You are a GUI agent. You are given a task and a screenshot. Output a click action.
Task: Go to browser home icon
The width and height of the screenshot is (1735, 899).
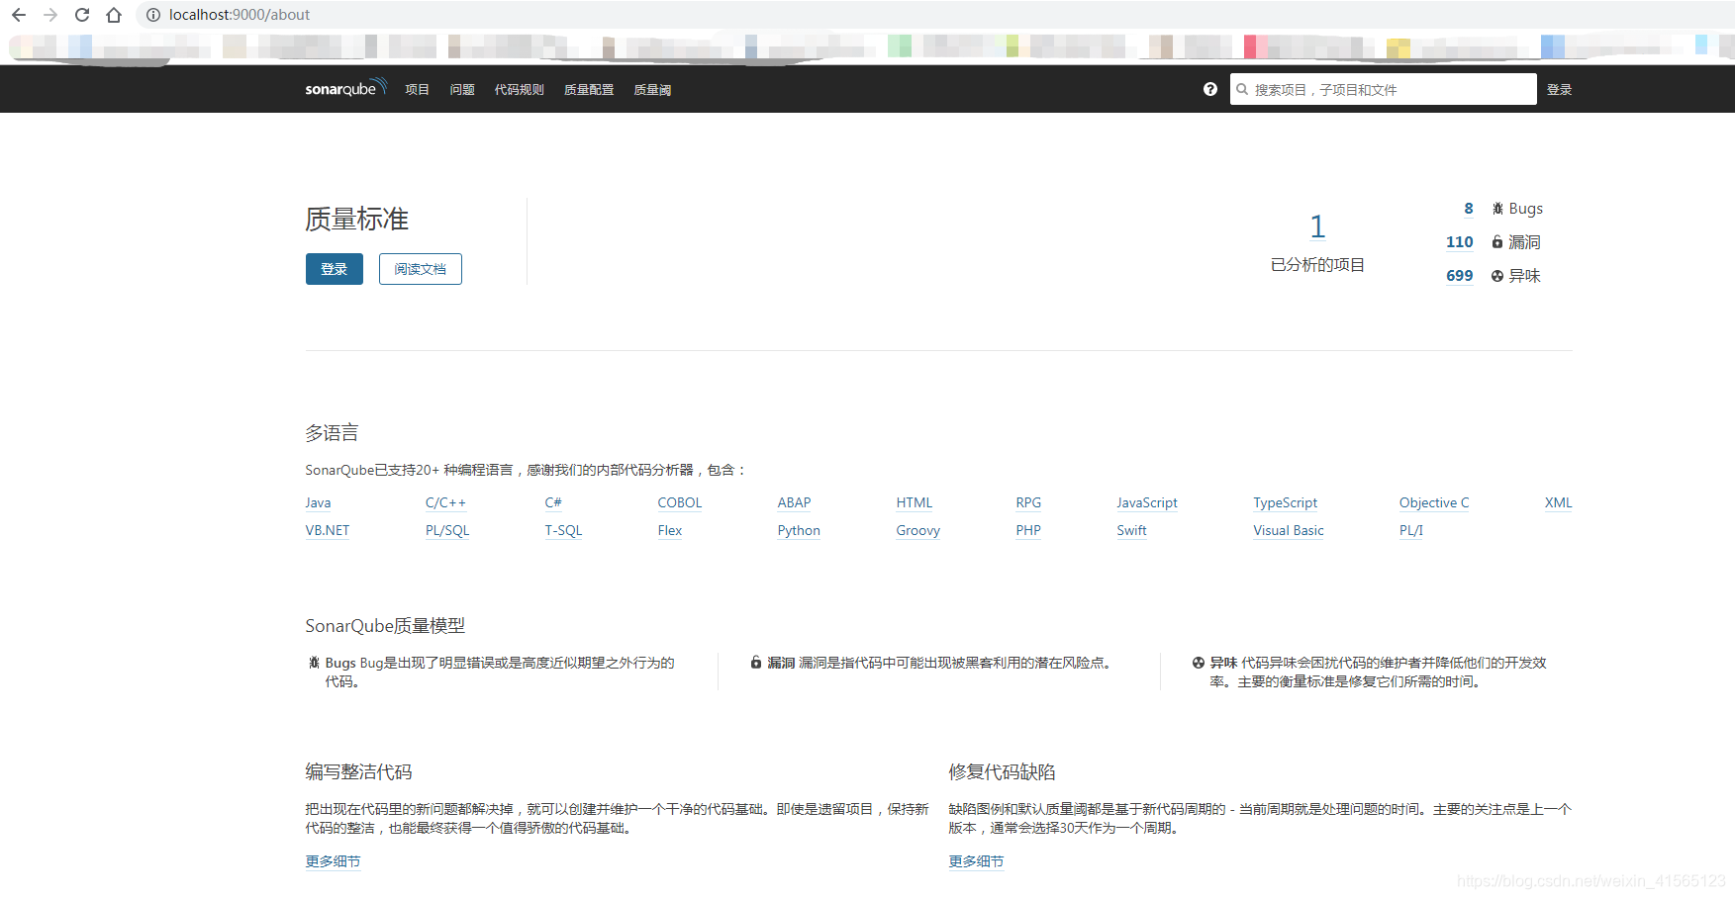tap(114, 15)
